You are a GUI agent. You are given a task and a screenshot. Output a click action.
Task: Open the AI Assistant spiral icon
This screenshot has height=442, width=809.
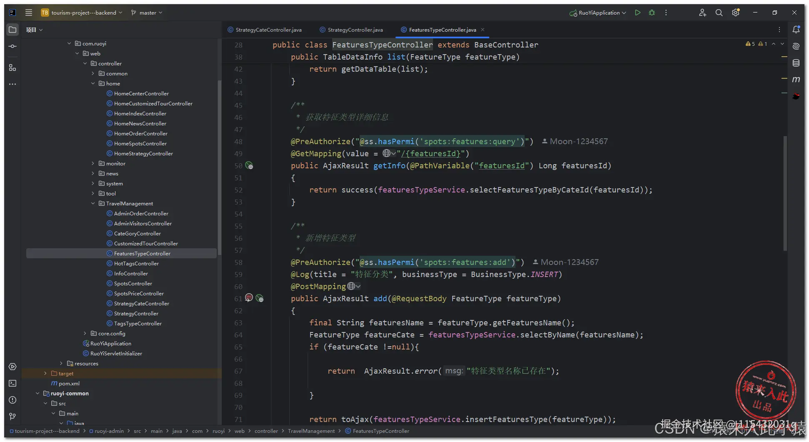pyautogui.click(x=796, y=46)
